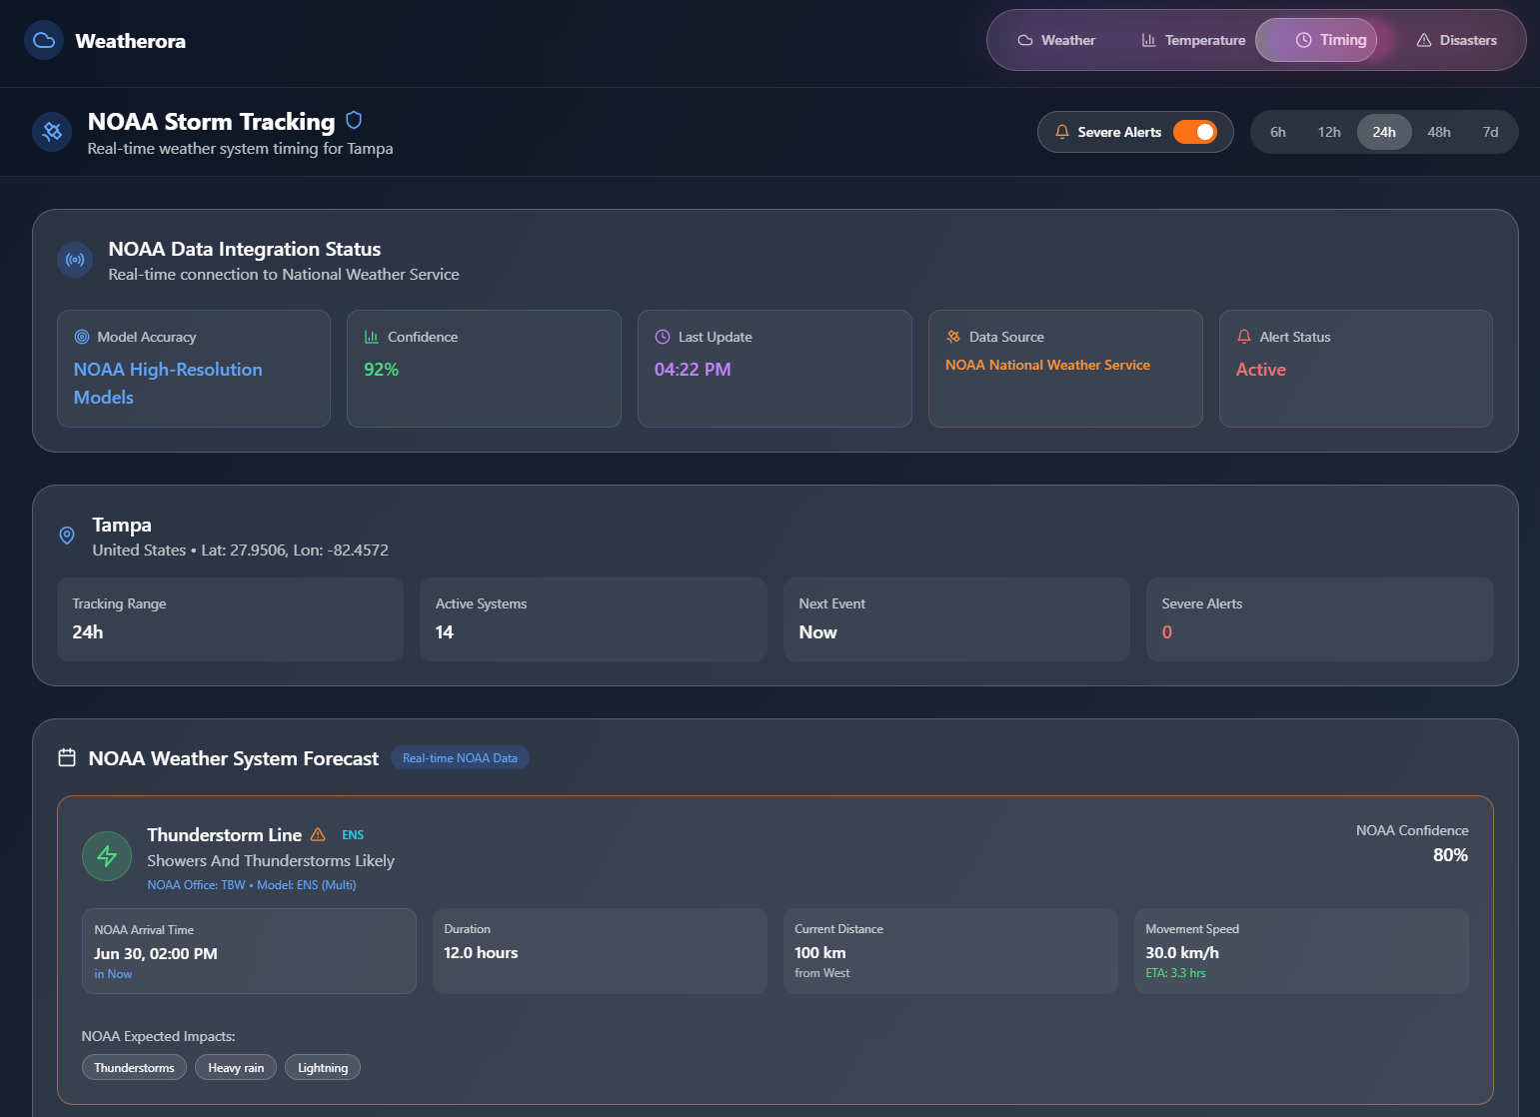Click the Severe Alerts 0 card
1540x1117 pixels.
coord(1320,619)
